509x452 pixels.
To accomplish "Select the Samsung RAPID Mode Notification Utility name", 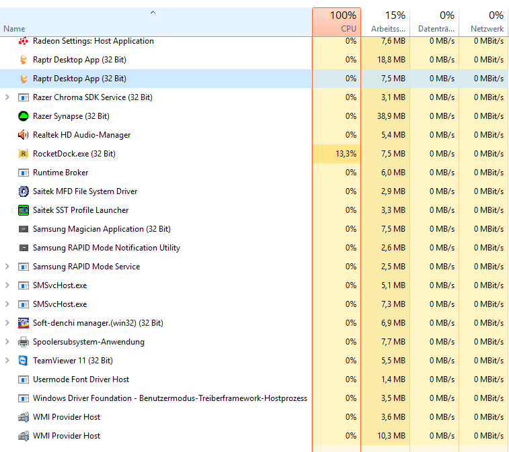I will [x=106, y=248].
